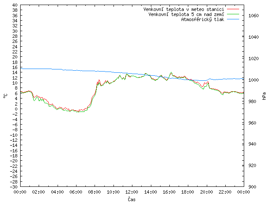Click the x-axis title 'Čas'
The width and height of the screenshot is (269, 202).
[132, 199]
